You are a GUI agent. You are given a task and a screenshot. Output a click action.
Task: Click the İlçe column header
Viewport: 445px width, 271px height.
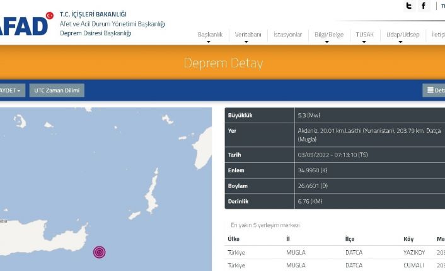tap(350, 240)
